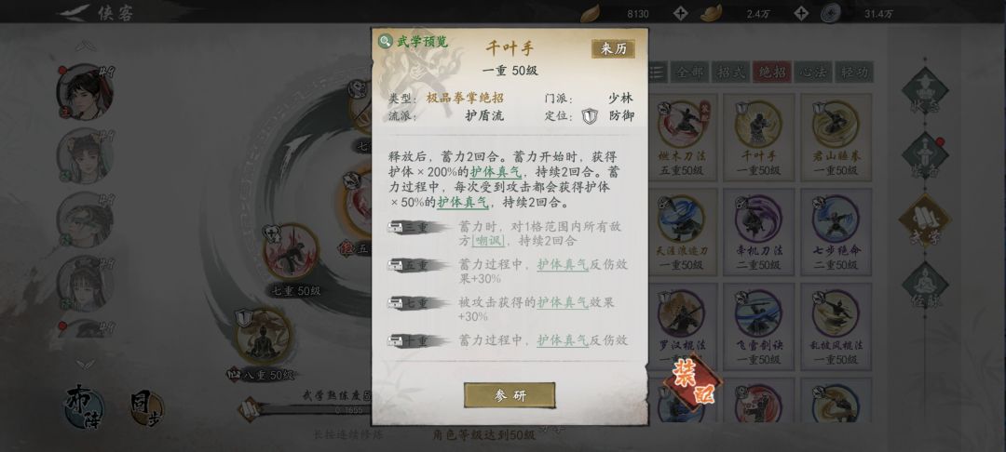Choose the 飞雪剑诀 skill icon
This screenshot has height=452, width=1006.
[758, 313]
